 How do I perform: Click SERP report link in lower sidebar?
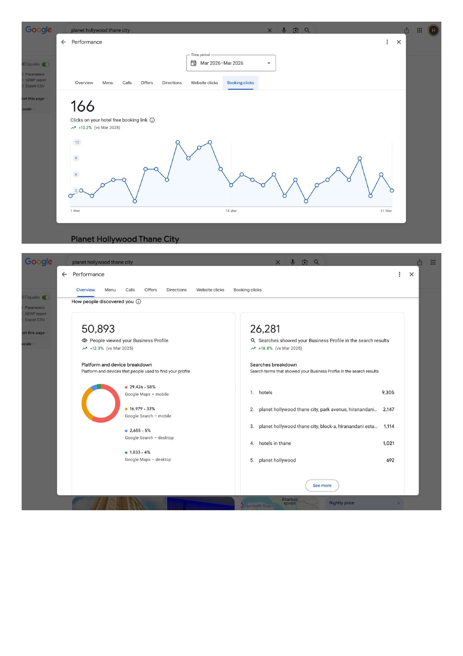(35, 314)
